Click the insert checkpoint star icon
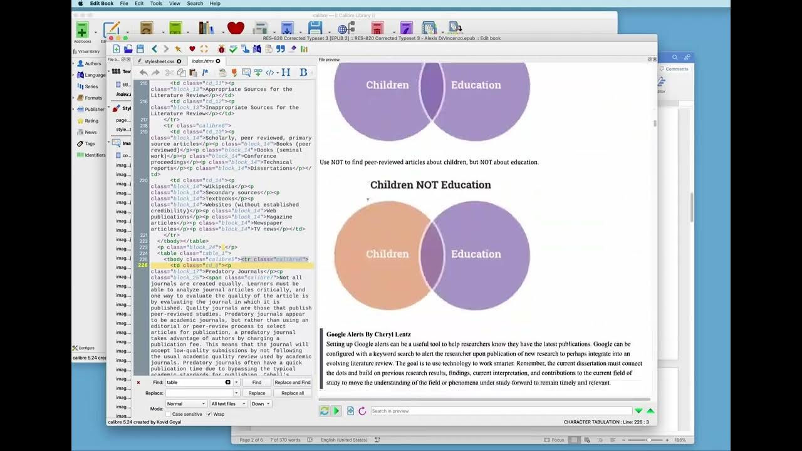This screenshot has height=451, width=802. [178, 49]
